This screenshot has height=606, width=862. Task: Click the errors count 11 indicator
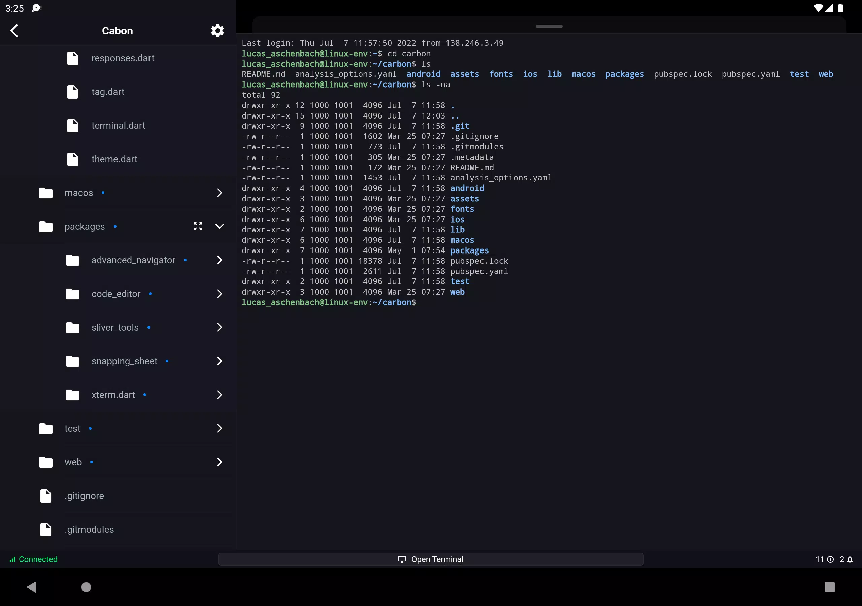pos(825,559)
